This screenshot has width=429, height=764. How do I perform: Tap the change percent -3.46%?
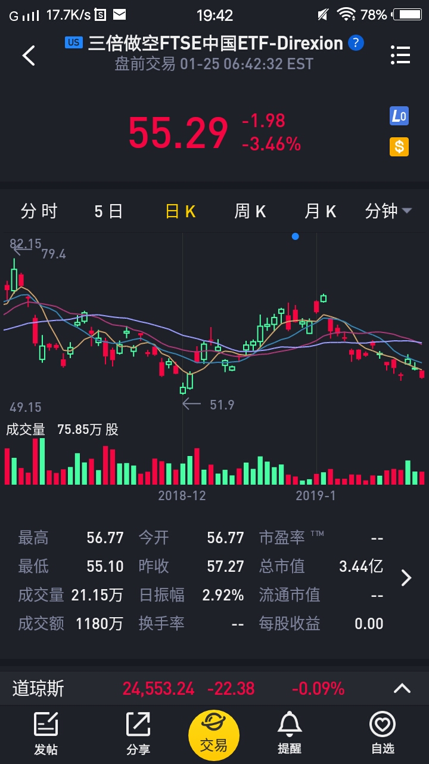coord(271,144)
